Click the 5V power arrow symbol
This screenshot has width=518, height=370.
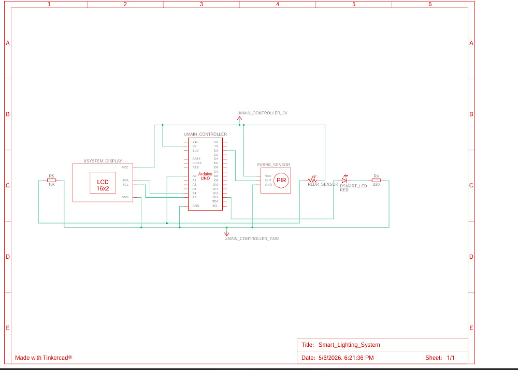click(239, 119)
